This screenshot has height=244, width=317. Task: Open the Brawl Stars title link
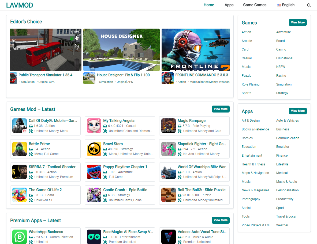[x=113, y=144]
